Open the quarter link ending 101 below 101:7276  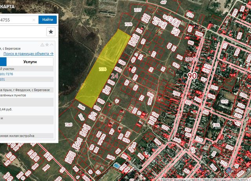(2, 79)
